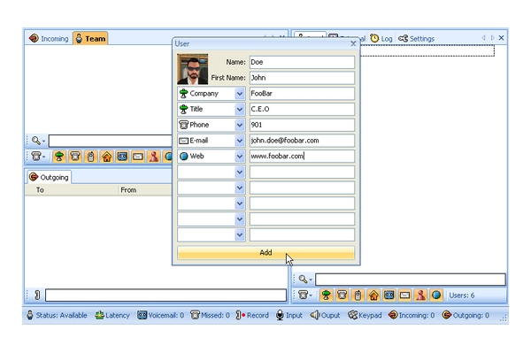Viewport: 531px width, 353px height.
Task: Switch to the Incoming tab
Action: [x=49, y=39]
